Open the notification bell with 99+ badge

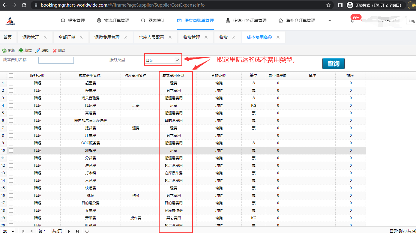pos(353,21)
